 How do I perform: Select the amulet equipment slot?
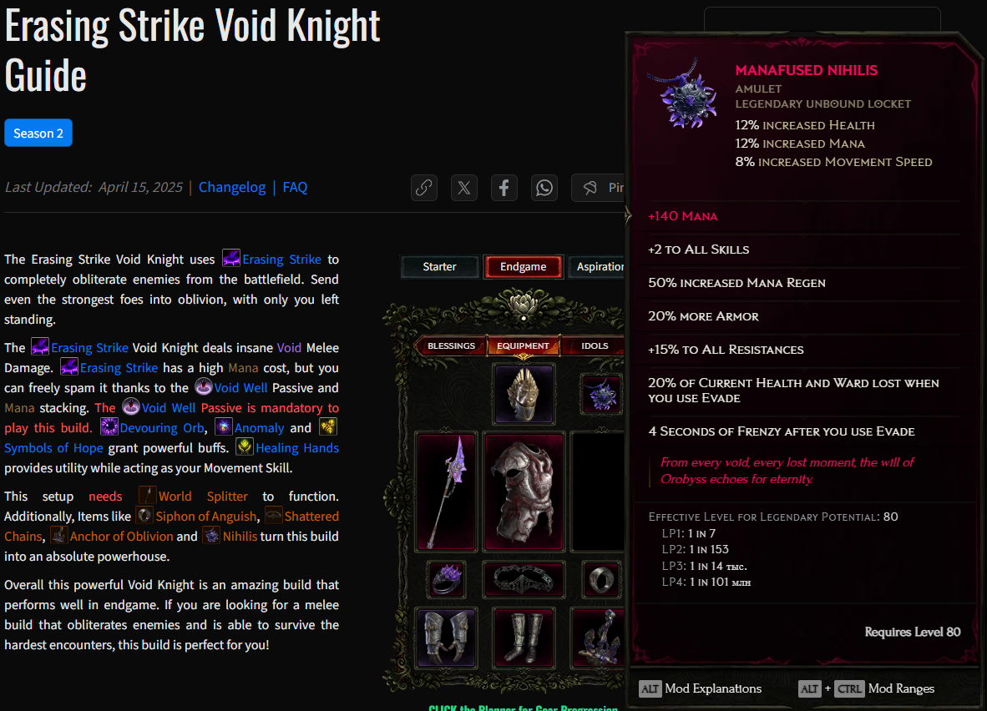[602, 394]
